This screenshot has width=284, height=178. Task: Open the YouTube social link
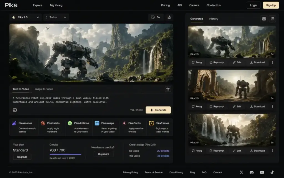pos(262,172)
